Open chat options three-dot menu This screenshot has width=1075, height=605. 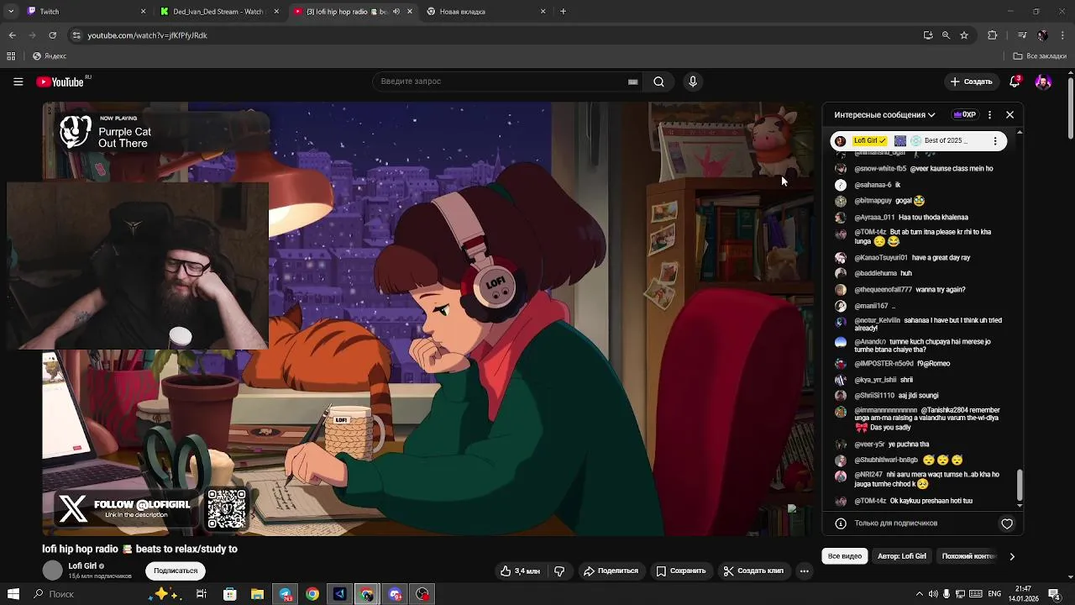[989, 114]
